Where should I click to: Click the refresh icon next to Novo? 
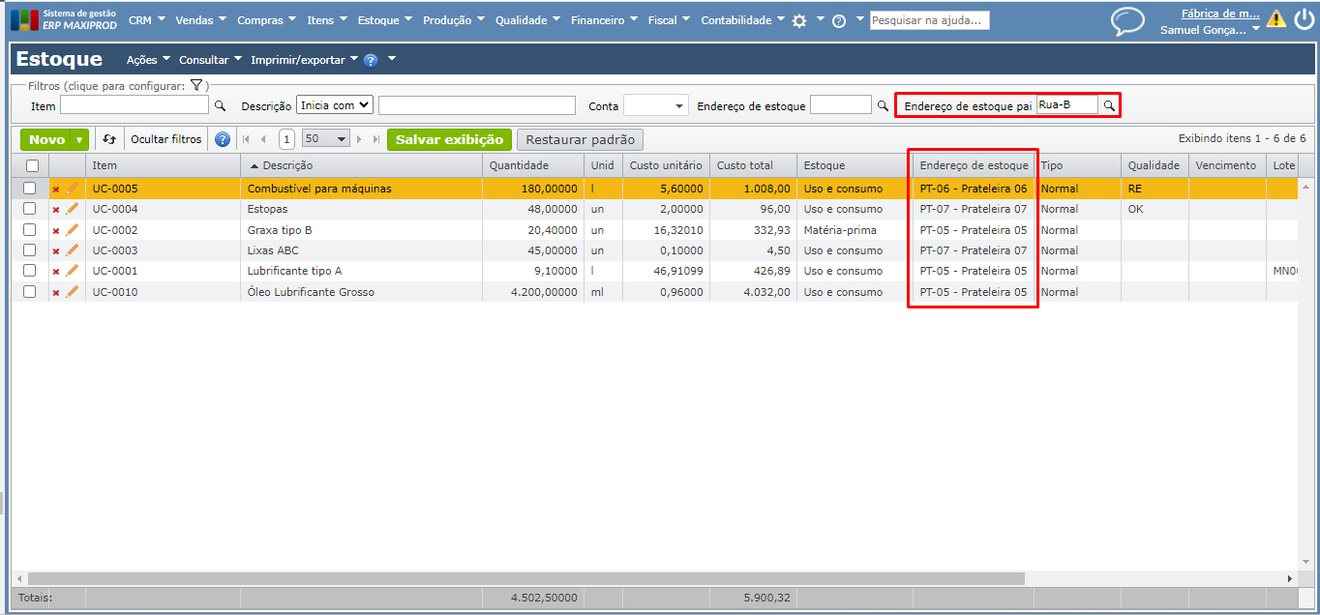(109, 139)
